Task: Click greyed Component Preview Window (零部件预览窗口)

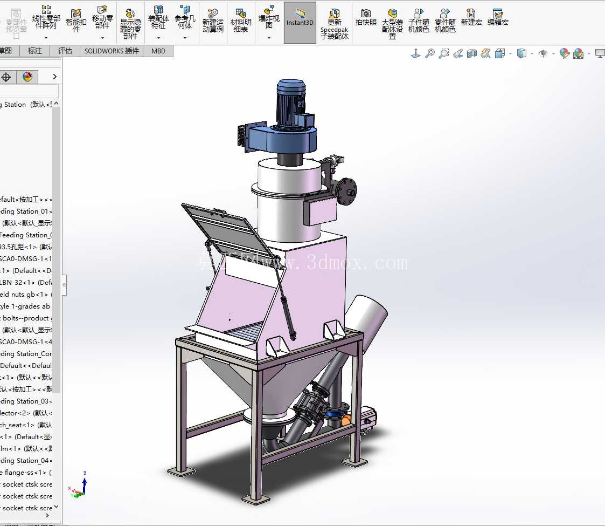Action: (16, 24)
